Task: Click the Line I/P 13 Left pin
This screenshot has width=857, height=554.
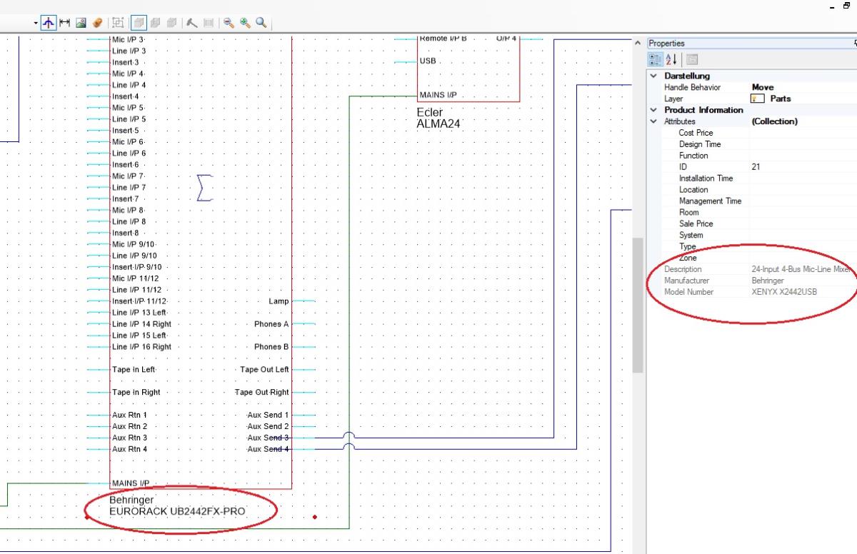Action: point(139,313)
